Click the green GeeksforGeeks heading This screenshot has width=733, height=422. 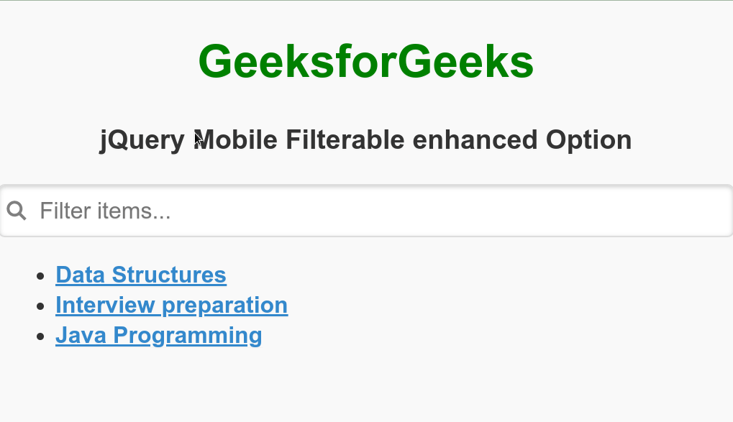(x=365, y=62)
